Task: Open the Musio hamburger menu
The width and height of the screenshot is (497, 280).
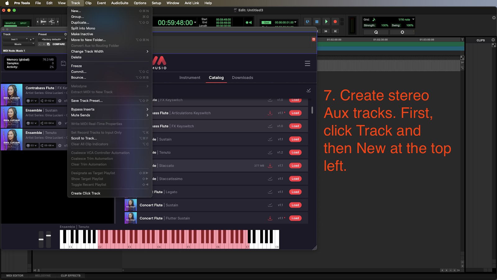Action: (x=308, y=63)
